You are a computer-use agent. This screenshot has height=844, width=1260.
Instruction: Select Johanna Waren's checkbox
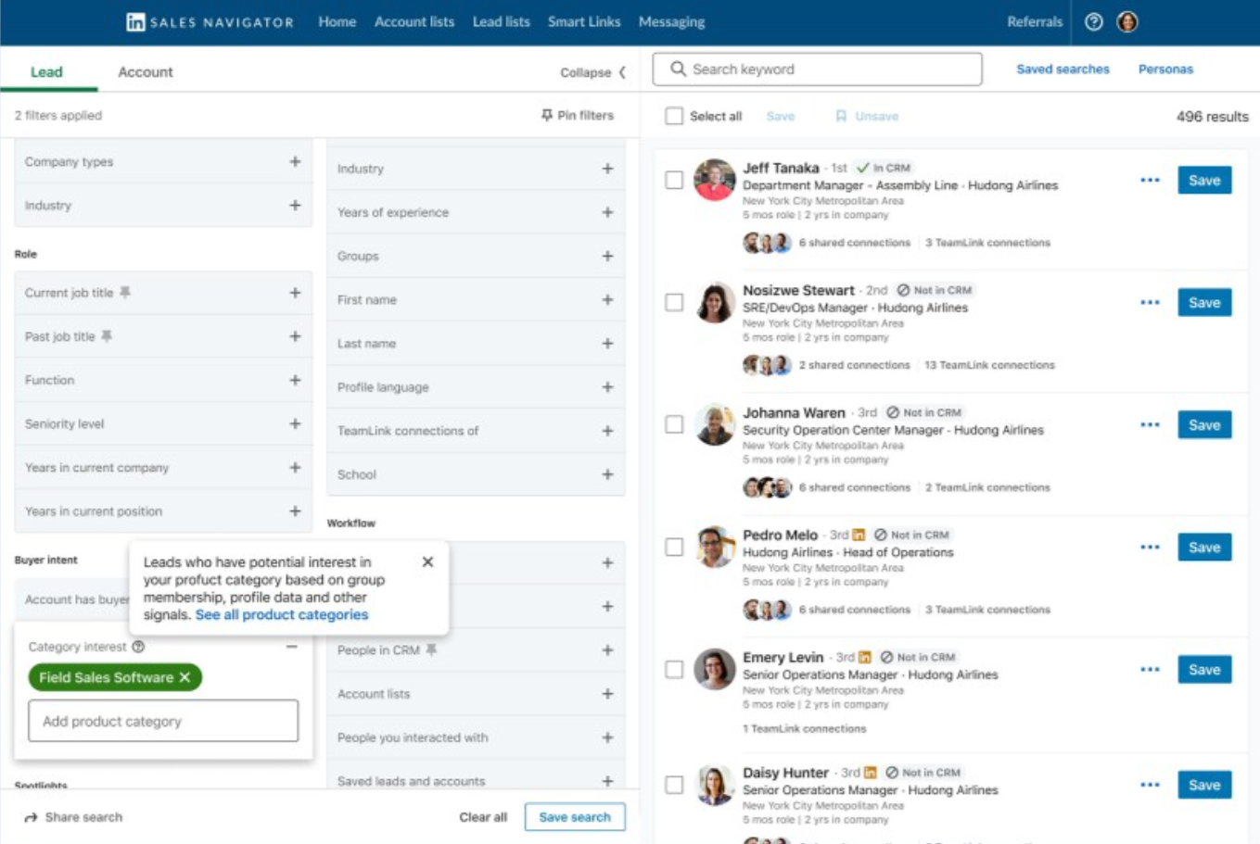674,424
